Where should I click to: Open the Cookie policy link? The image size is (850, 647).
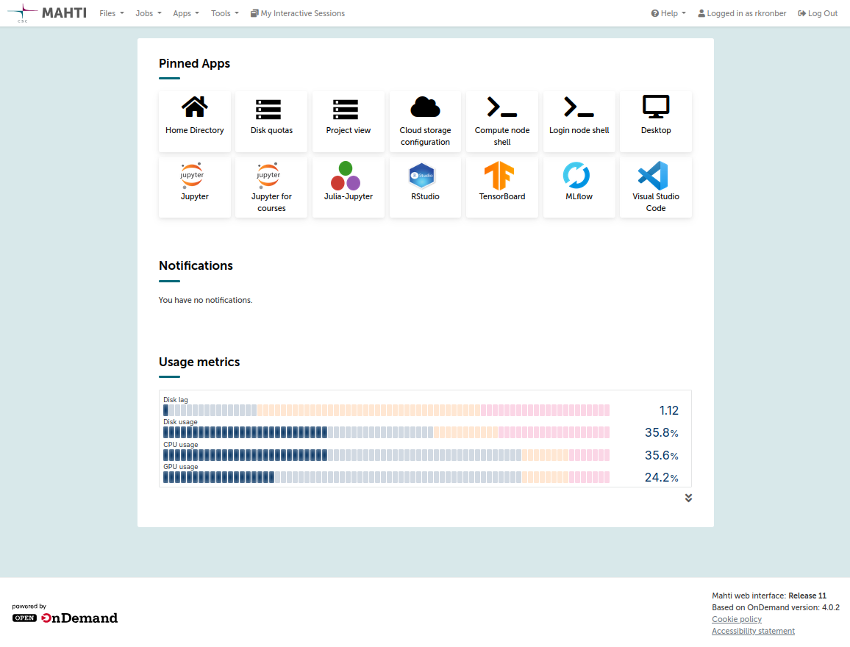pos(737,619)
